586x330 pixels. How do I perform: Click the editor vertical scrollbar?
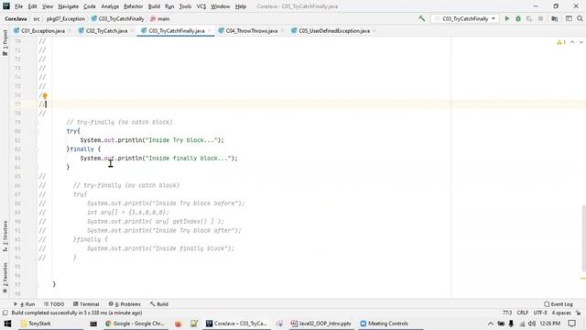(584, 237)
